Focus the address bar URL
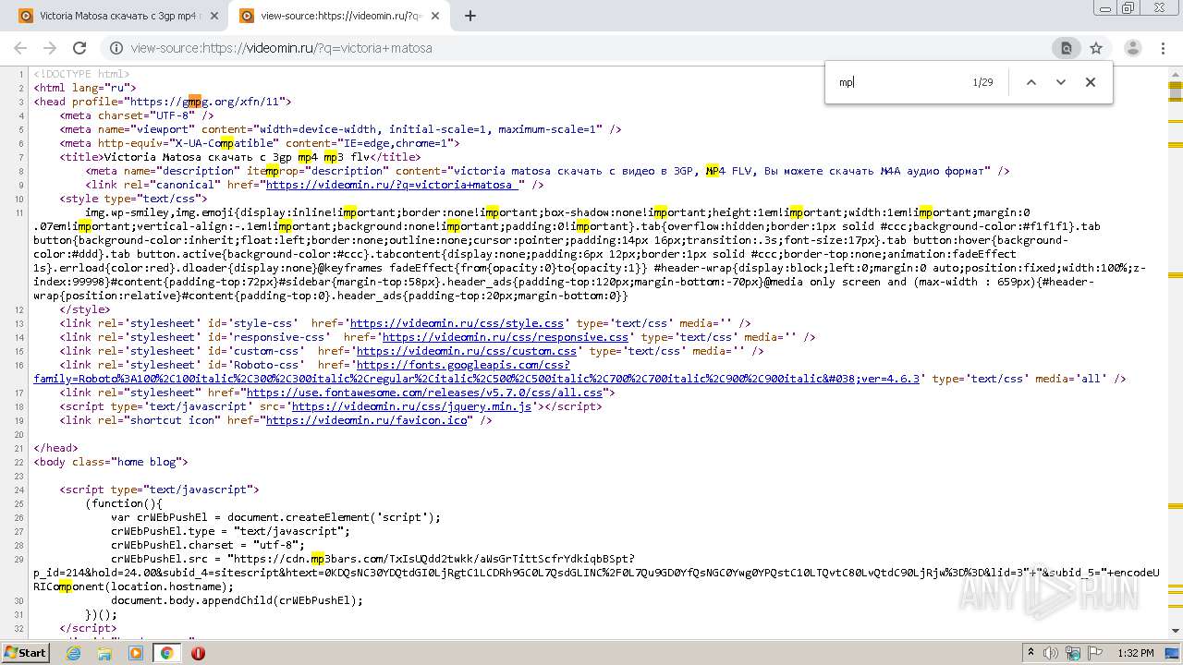Viewport: 1183px width, 665px height. pos(281,48)
